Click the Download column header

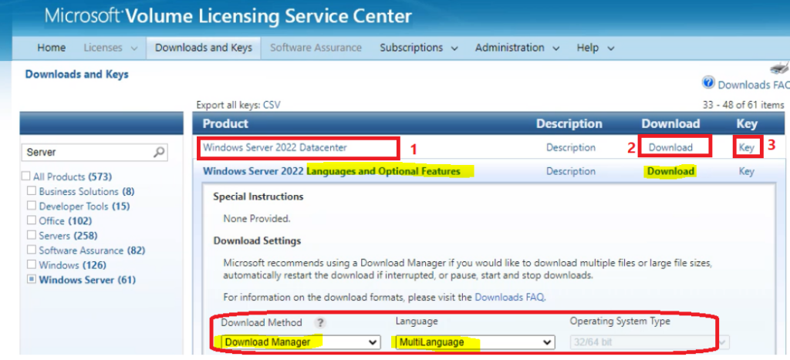[670, 123]
